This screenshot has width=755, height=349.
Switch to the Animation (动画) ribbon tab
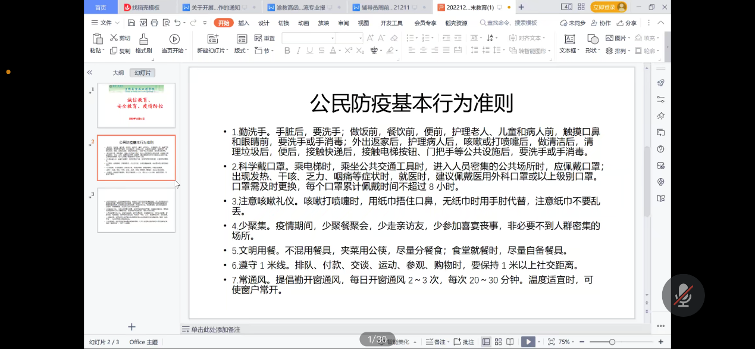point(303,23)
